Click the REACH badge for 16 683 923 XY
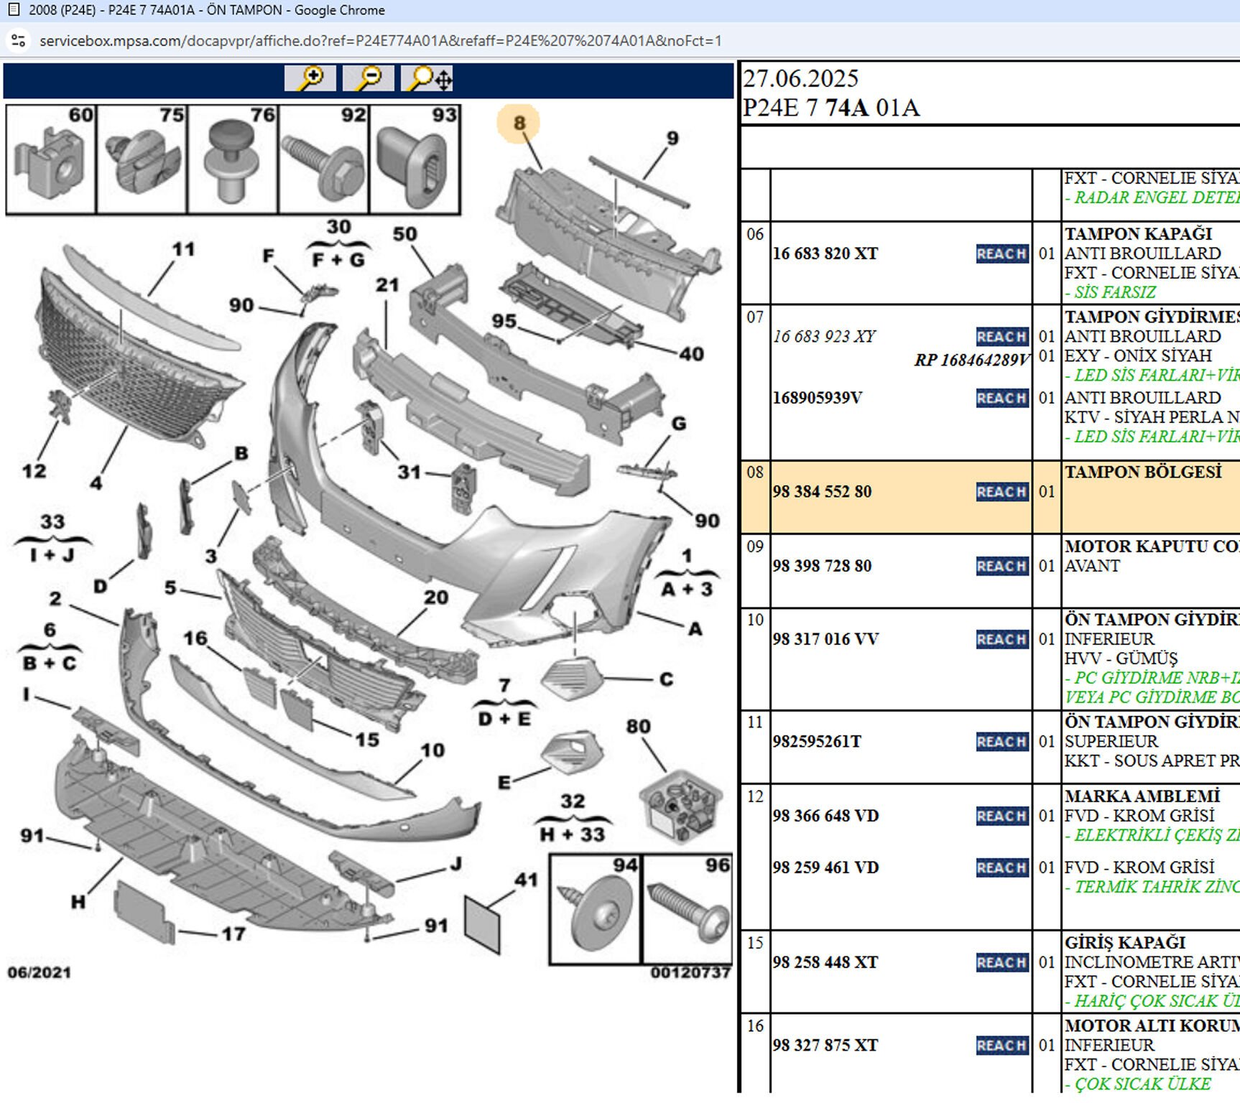1240x1103 pixels. pyautogui.click(x=1001, y=336)
